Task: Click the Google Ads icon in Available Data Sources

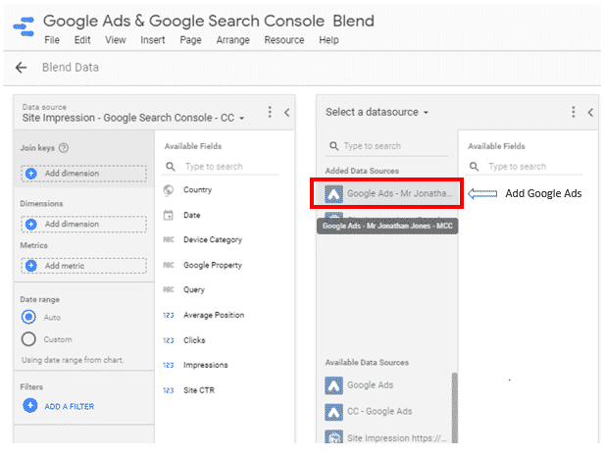Action: [x=333, y=385]
